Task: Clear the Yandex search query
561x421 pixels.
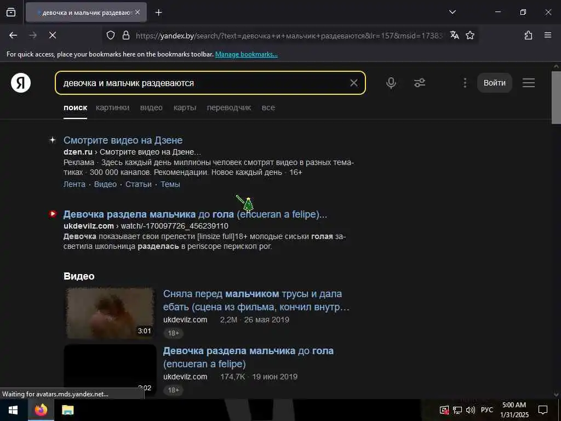Action: point(354,83)
